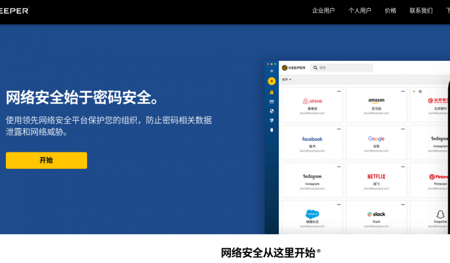
Task: Open the hamburger menu in Keeper sidebar
Action: tap(271, 71)
